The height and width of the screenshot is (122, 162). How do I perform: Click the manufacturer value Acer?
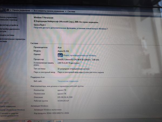point(59,47)
